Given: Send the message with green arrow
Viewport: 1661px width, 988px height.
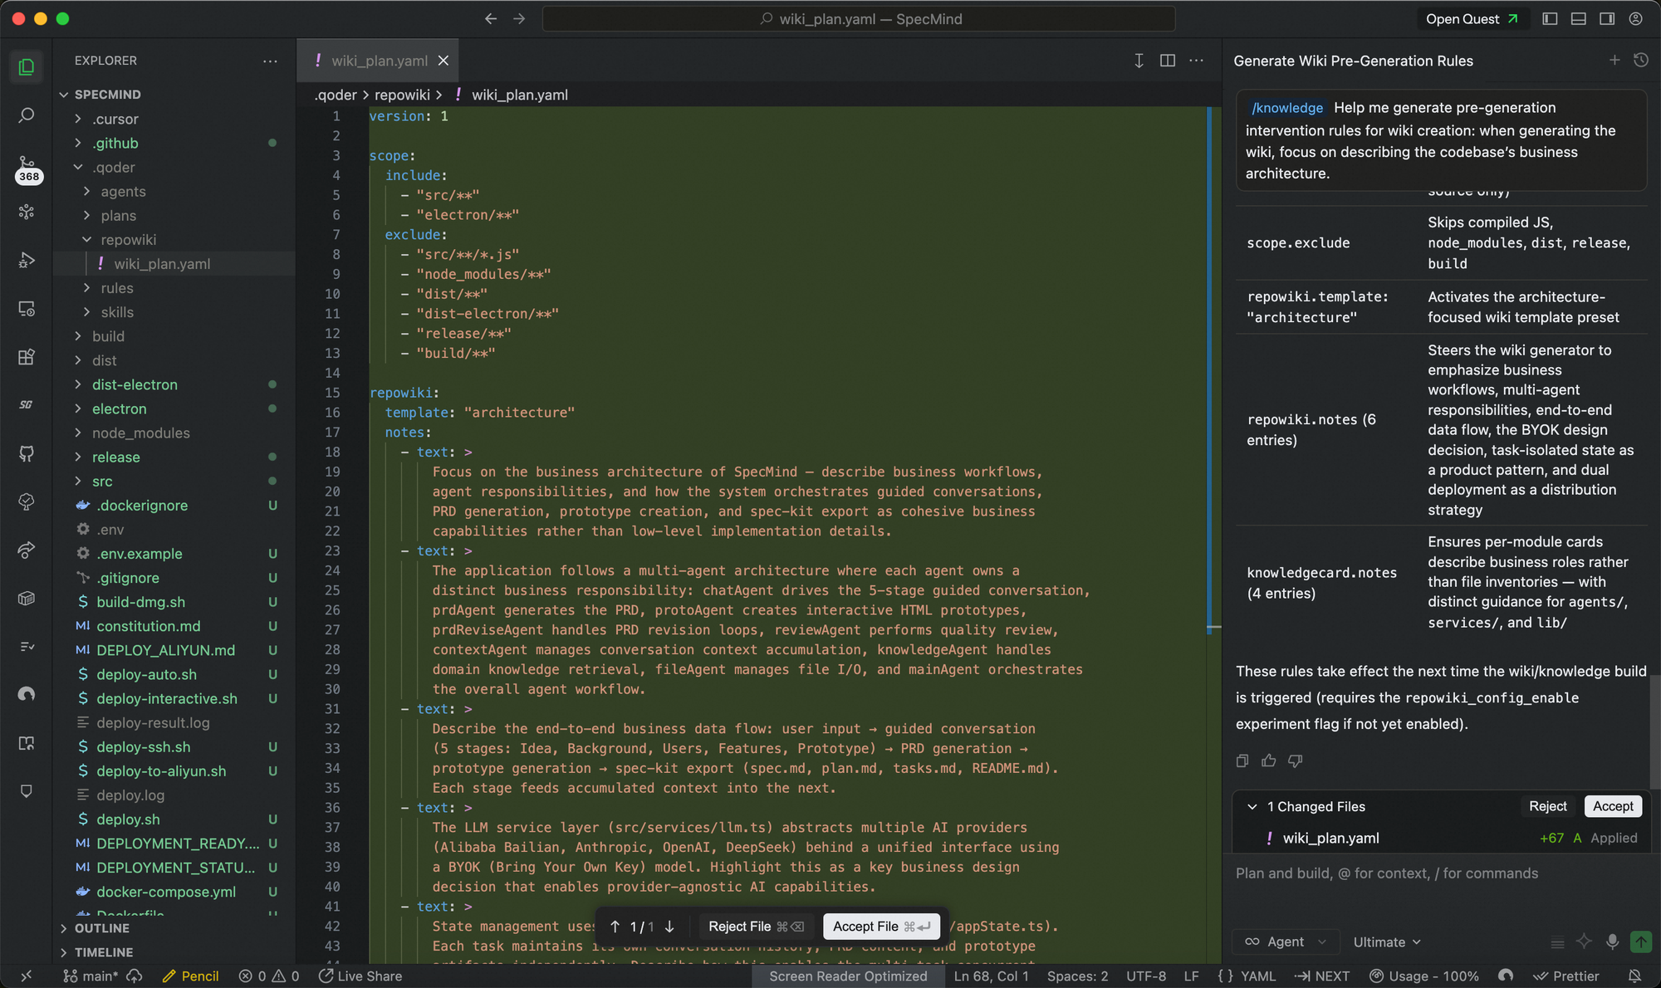Looking at the screenshot, I should coord(1641,942).
